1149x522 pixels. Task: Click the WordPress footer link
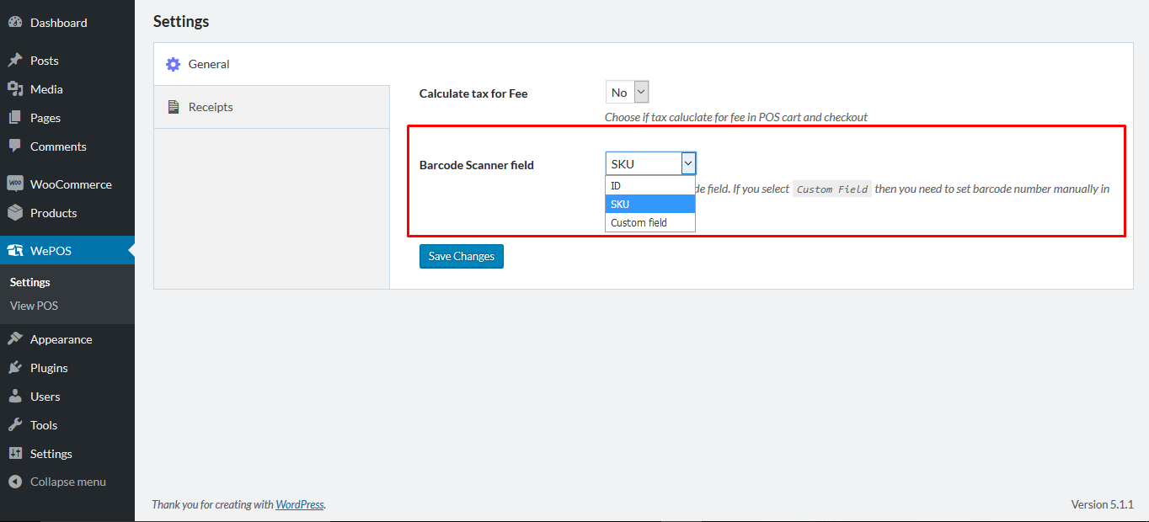point(300,504)
